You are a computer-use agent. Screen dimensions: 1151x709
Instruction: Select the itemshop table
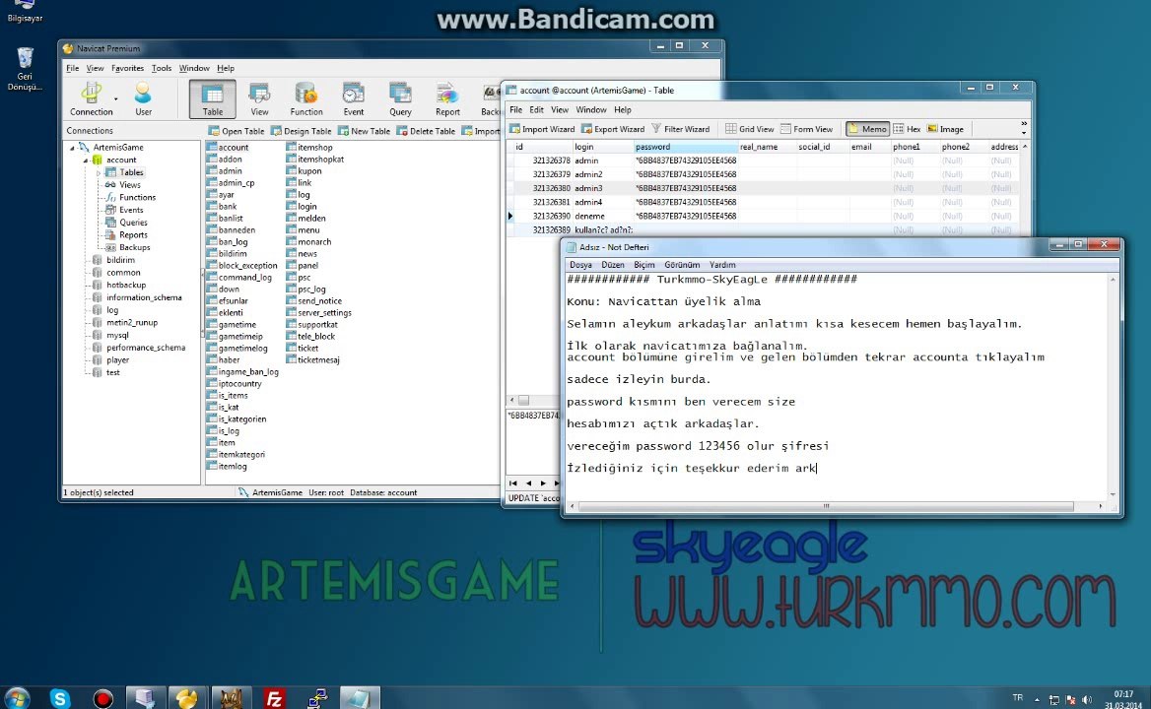(x=315, y=148)
